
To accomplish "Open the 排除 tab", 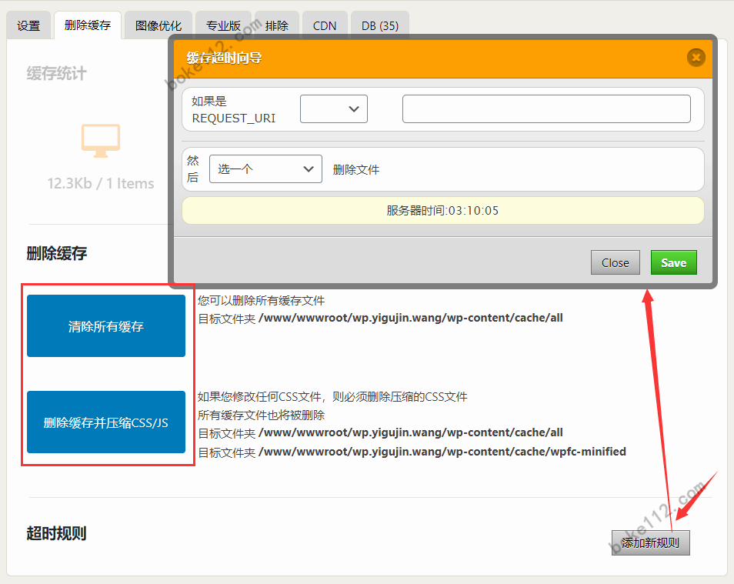I will (x=277, y=25).
